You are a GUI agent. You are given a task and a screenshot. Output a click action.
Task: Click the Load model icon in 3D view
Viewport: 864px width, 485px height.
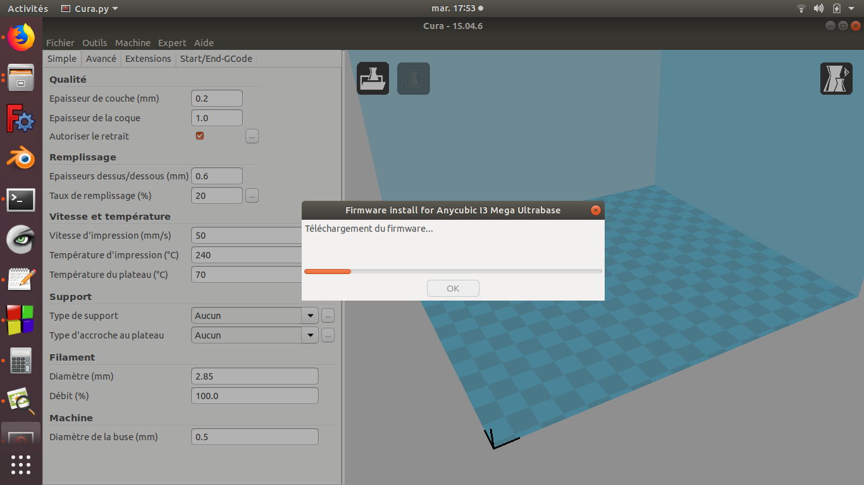pos(373,78)
